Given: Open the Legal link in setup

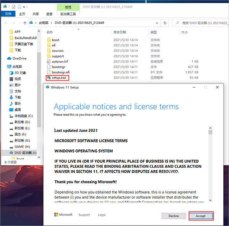Looking at the screenshot, I should (x=102, y=215).
